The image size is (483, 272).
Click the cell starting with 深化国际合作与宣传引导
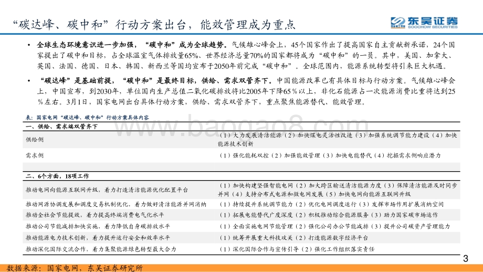click(x=297, y=249)
